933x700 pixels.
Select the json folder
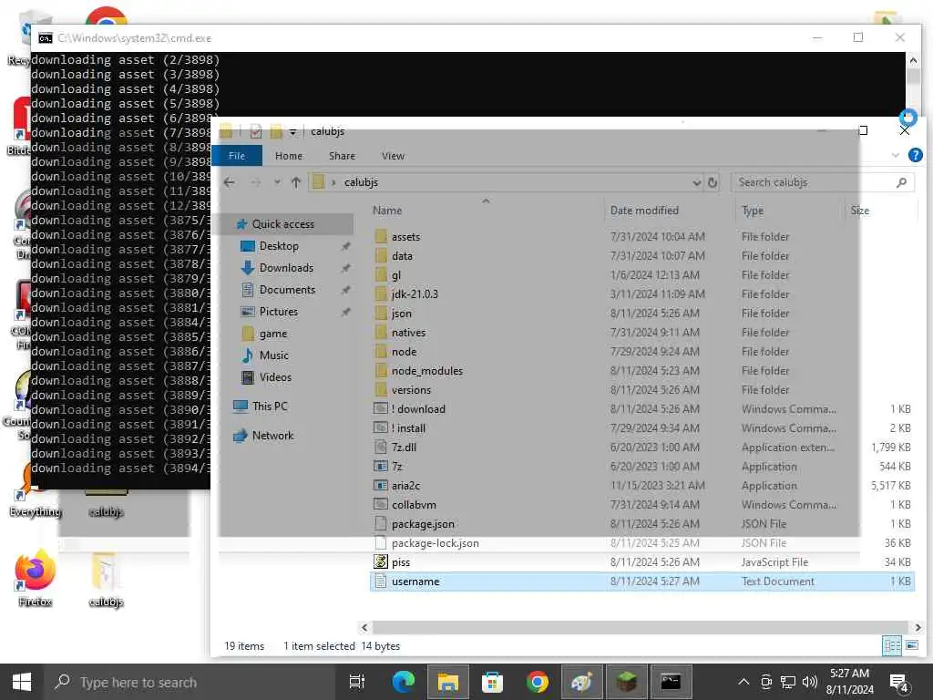click(402, 314)
